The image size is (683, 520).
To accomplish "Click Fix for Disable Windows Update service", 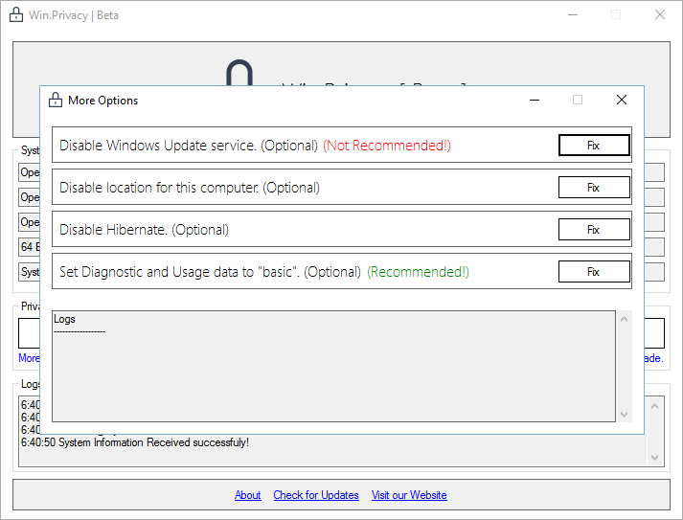I will click(594, 146).
